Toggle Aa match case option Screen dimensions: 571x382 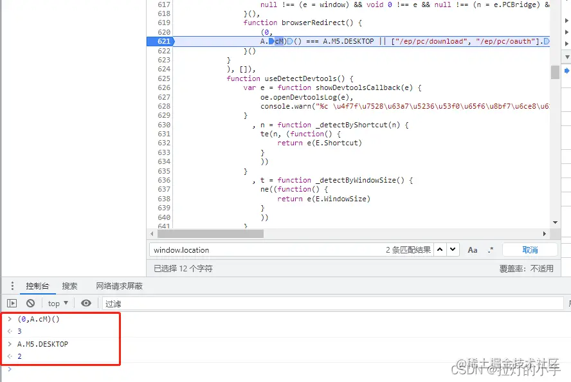coord(473,250)
